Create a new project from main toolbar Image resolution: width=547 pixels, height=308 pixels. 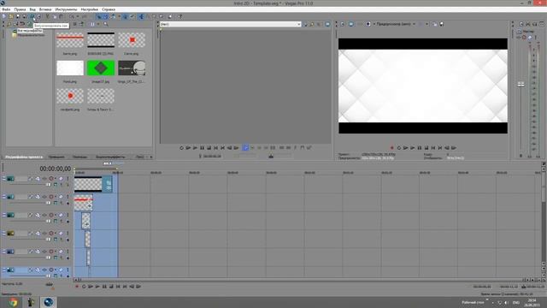pos(4,16)
